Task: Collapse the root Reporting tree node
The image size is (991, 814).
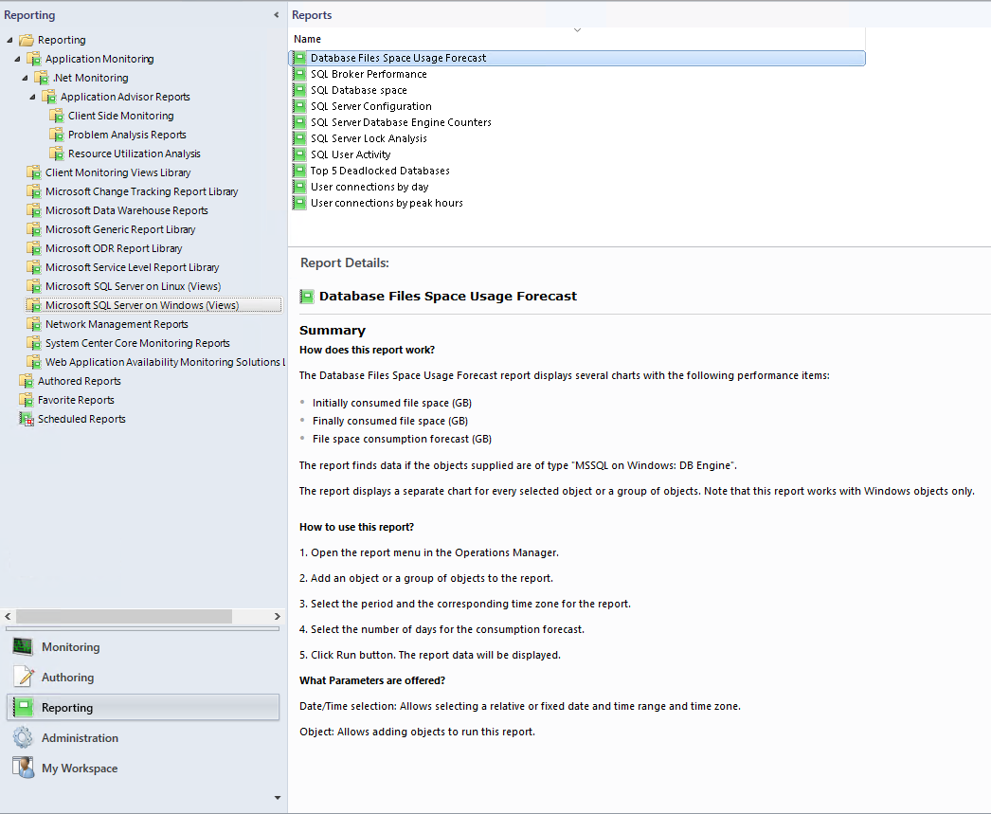Action: (x=9, y=40)
